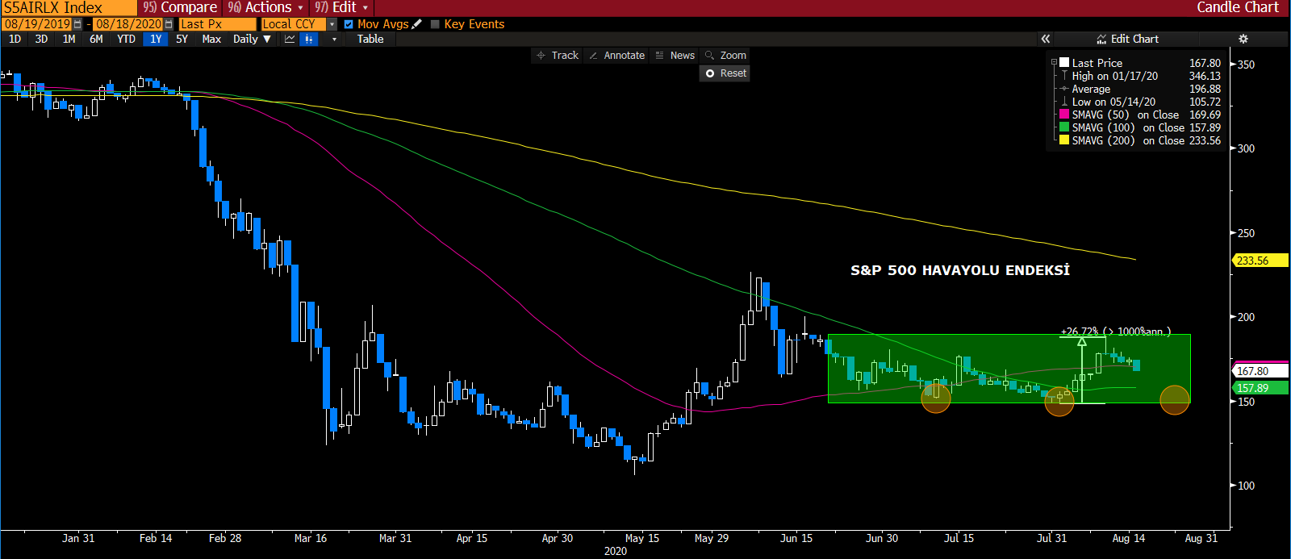
Task: Click the Last Px field
Action: pyautogui.click(x=217, y=24)
